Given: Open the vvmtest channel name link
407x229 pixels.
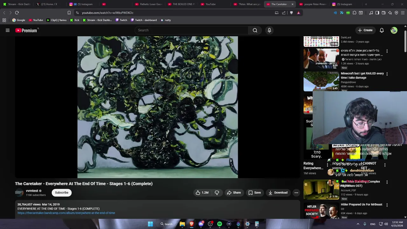Looking at the screenshot, I should point(32,191).
